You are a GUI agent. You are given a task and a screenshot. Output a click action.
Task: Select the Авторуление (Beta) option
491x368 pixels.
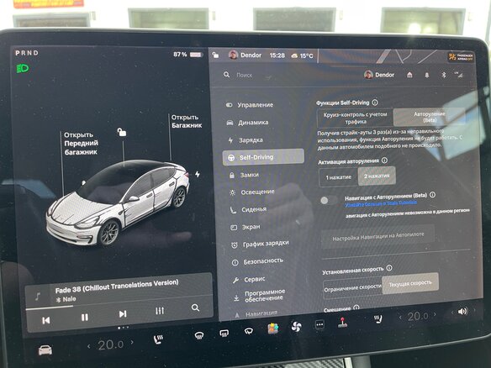430,117
